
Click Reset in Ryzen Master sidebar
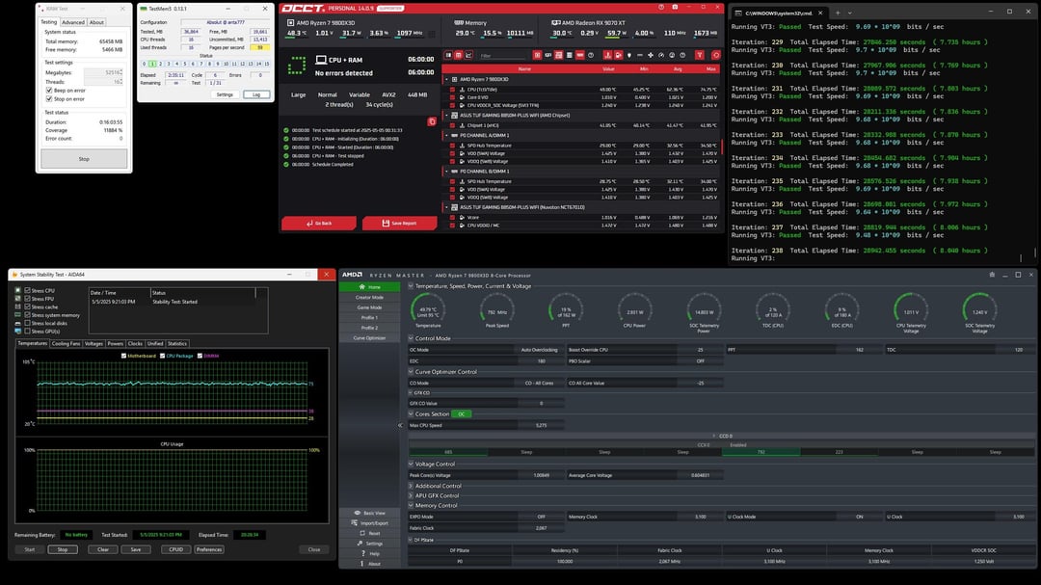[x=370, y=533]
